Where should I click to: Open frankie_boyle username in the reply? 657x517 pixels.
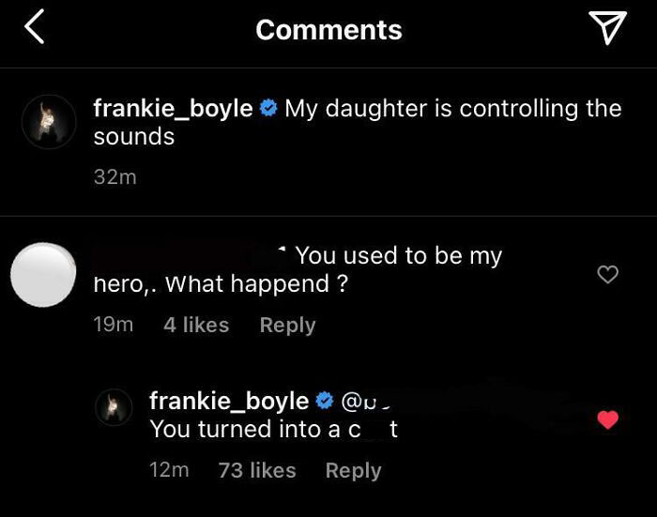click(x=229, y=402)
